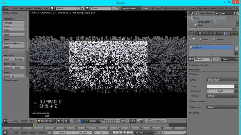Add a material slot with the plus button
Screen dimensions: 241x135
pyautogui.click(x=236, y=46)
